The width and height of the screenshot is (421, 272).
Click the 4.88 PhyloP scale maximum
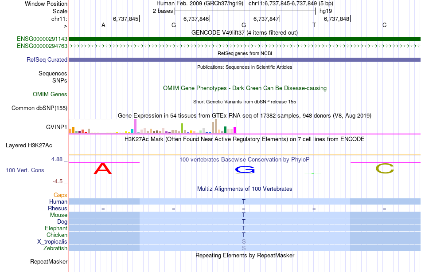tap(57, 159)
